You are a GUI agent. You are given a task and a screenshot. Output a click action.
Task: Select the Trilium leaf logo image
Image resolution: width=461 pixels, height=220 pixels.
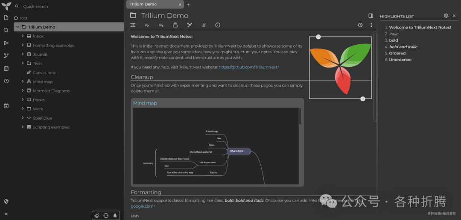340,68
